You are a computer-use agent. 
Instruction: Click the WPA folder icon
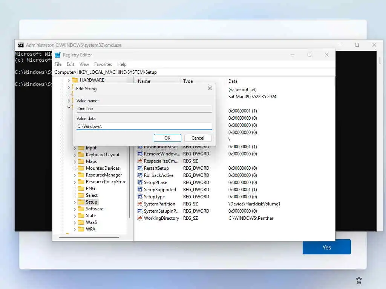(81, 229)
